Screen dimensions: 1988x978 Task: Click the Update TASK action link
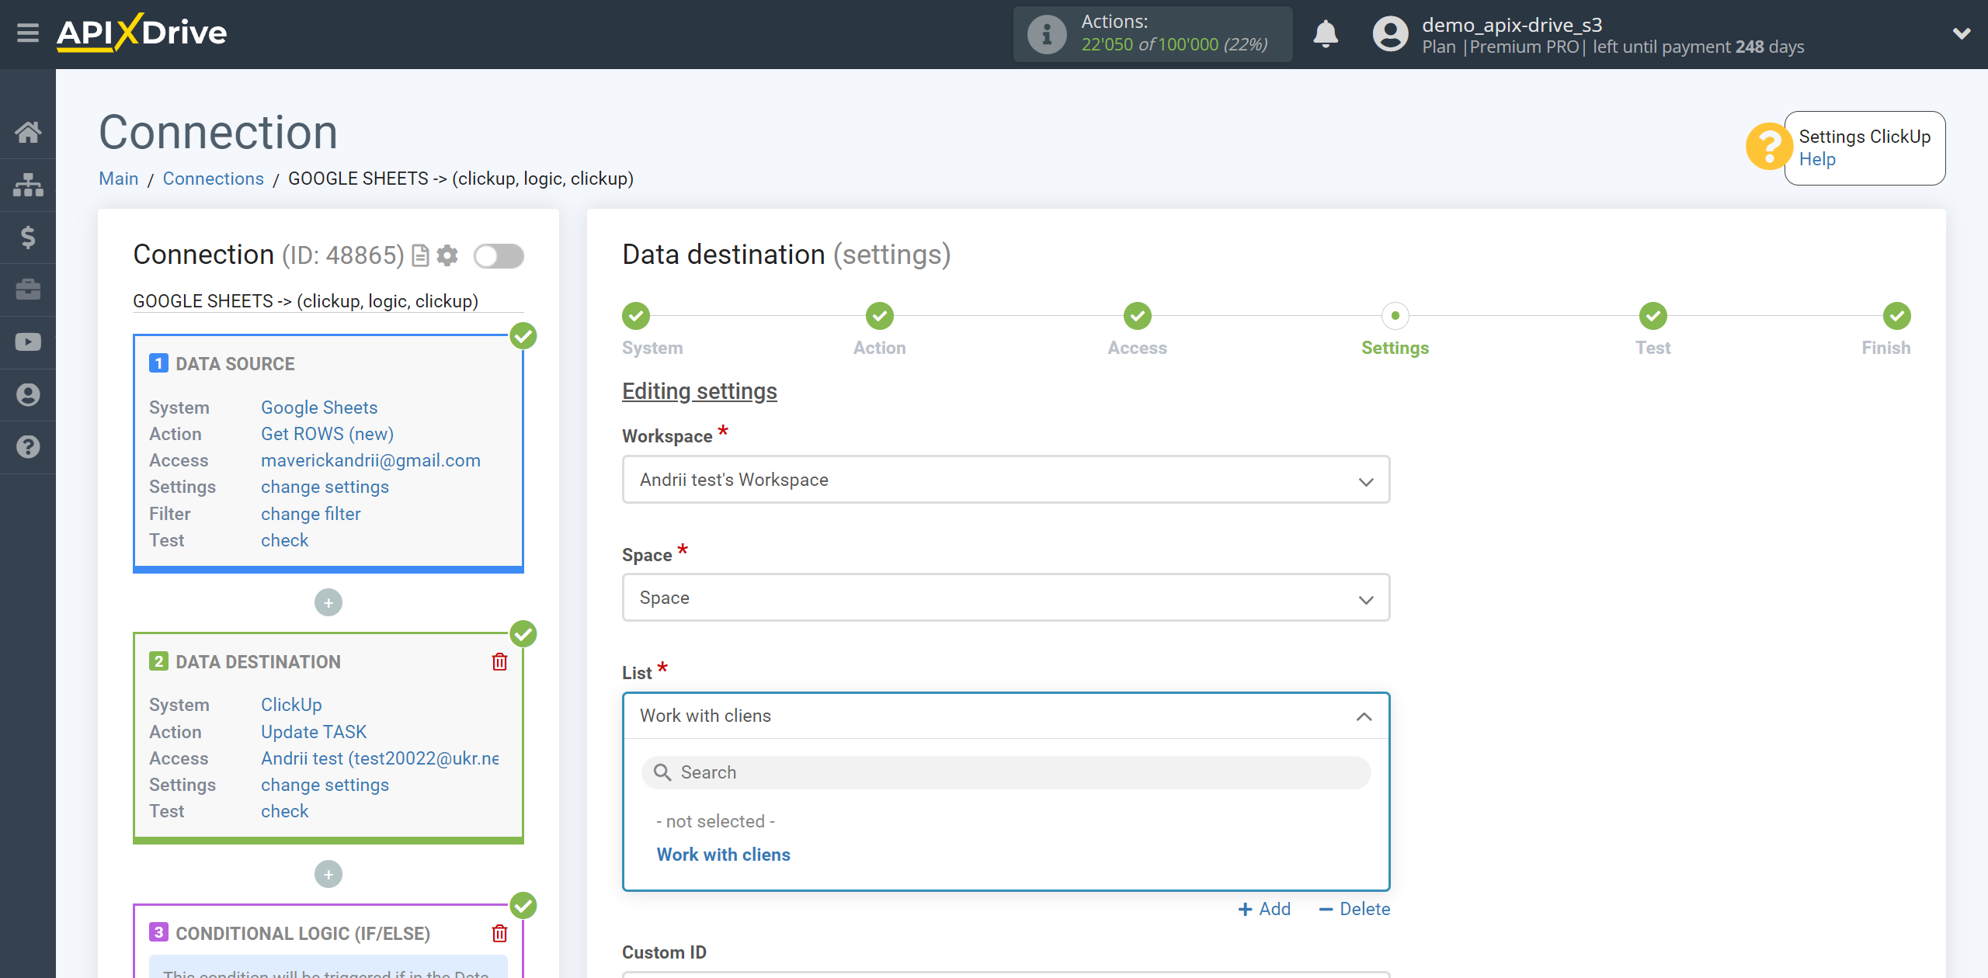point(314,732)
